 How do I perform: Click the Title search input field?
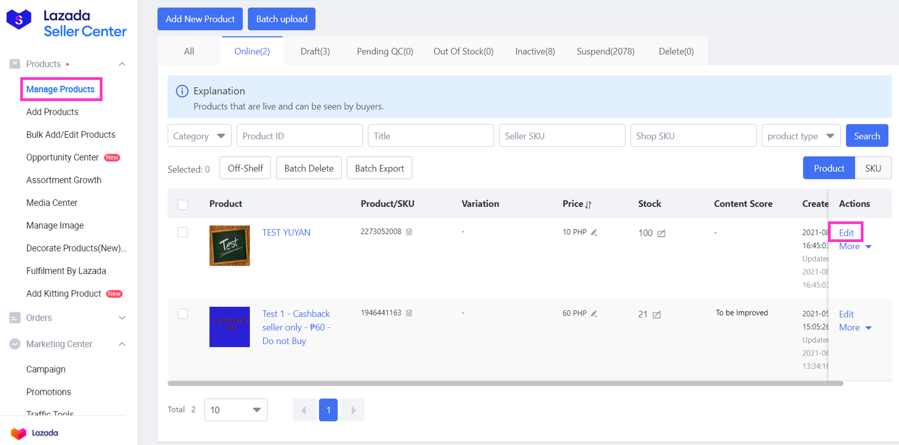[431, 136]
